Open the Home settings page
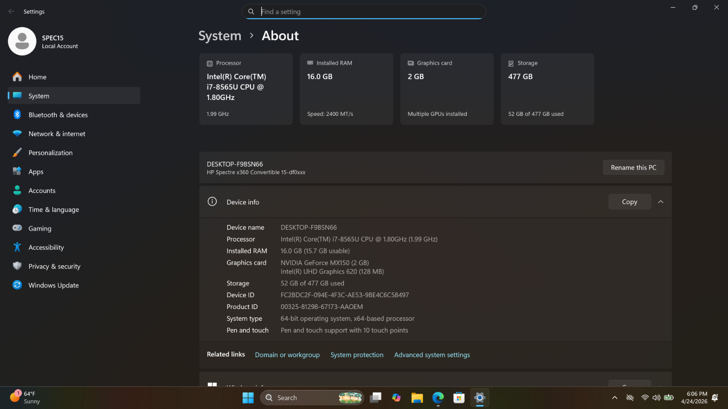 pos(74,77)
